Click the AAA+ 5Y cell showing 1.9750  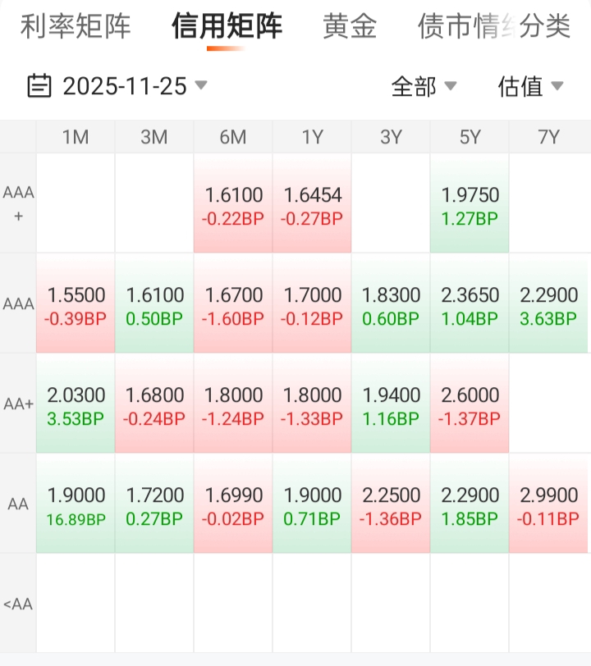470,204
